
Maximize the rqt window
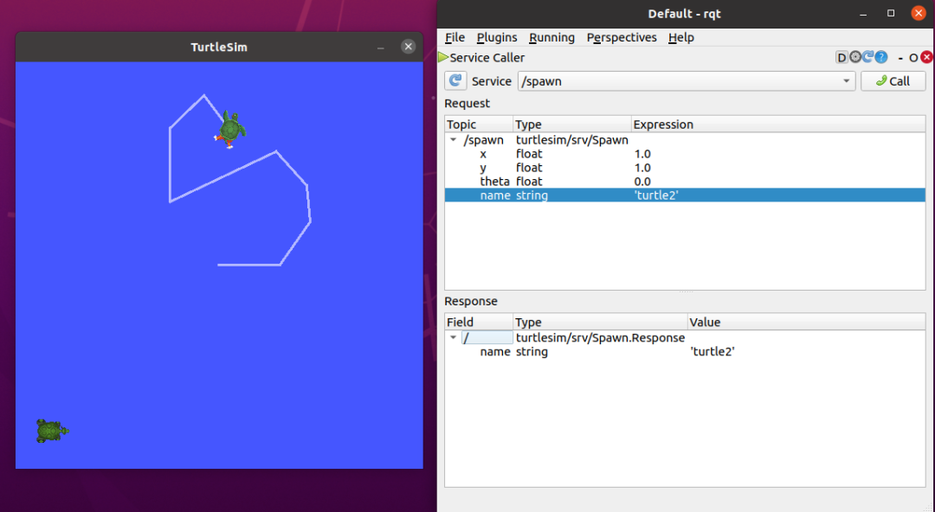[x=891, y=13]
